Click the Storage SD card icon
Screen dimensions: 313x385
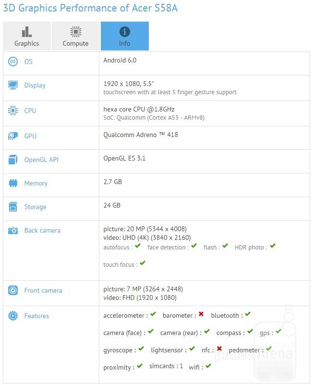[x=13, y=207]
